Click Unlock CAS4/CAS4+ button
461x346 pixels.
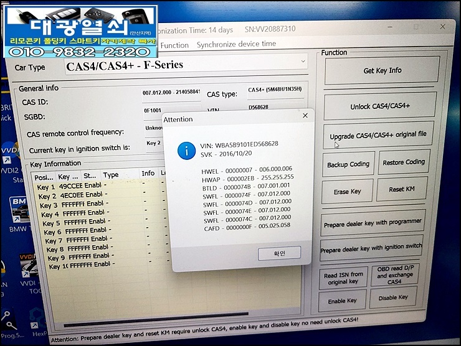(380, 106)
